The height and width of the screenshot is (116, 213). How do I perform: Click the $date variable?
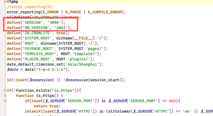(x=13, y=70)
